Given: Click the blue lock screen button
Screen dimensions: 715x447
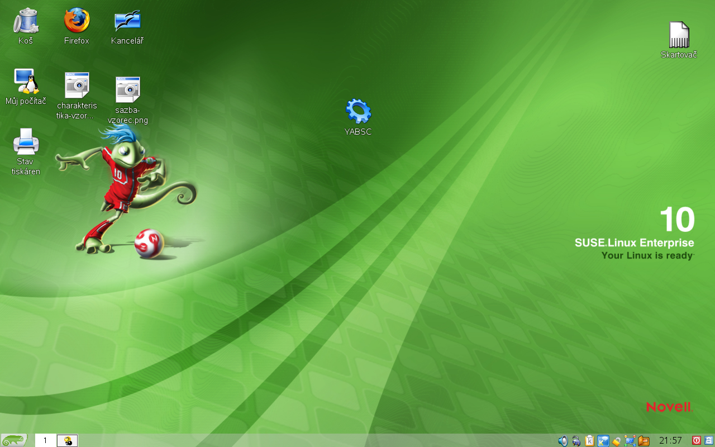Looking at the screenshot, I should pyautogui.click(x=708, y=440).
